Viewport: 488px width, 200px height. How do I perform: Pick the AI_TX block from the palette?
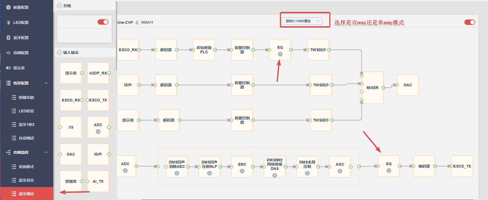point(98,181)
